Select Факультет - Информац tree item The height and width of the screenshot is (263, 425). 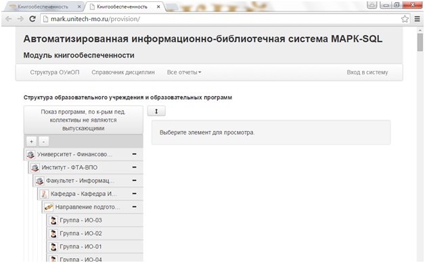tap(88, 181)
